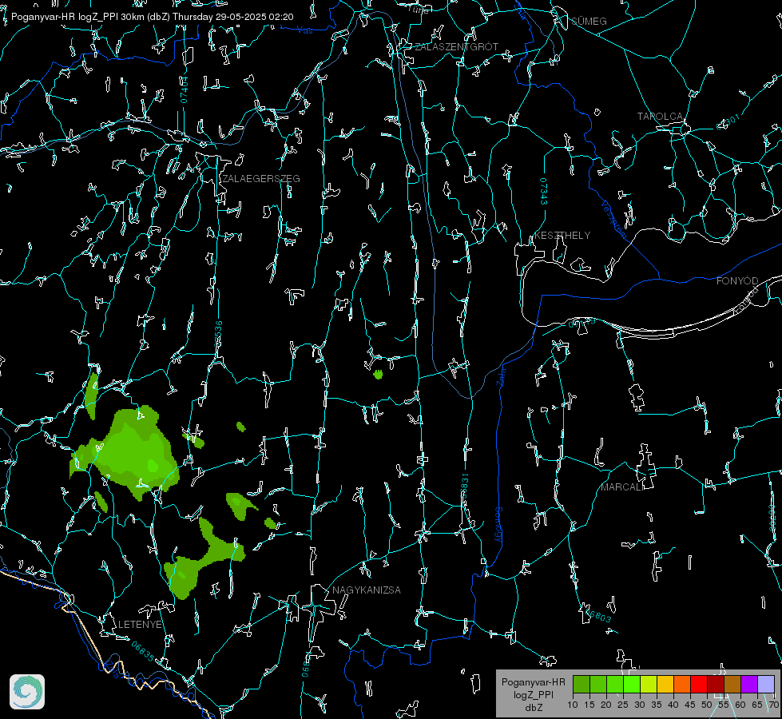Select the 25-30 dBZ bright green swatch
Image resolution: width=782 pixels, height=719 pixels.
coord(632,684)
